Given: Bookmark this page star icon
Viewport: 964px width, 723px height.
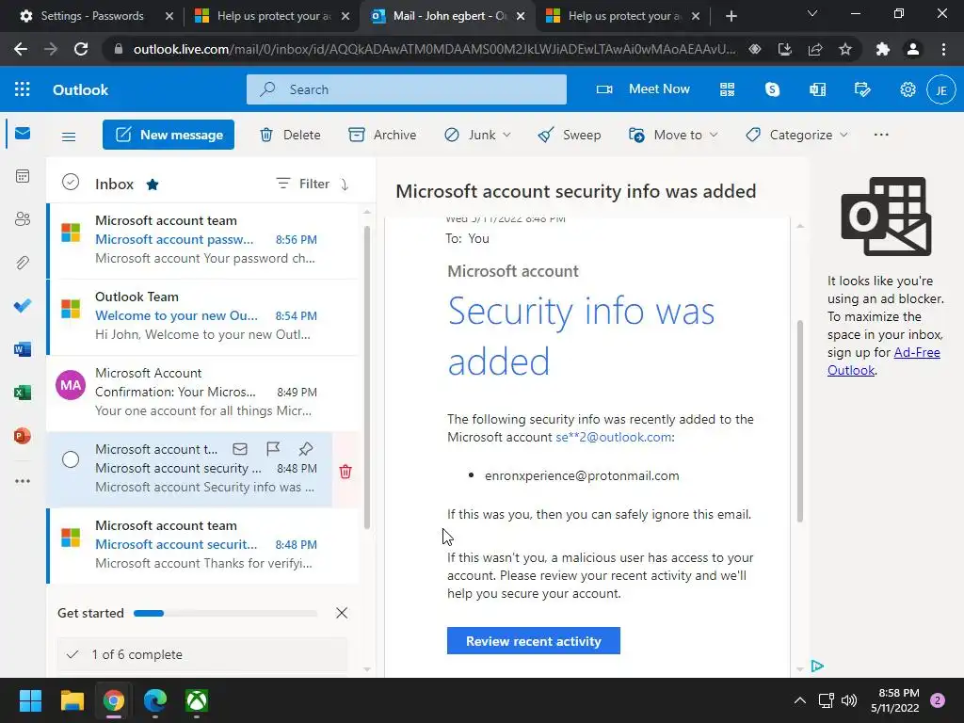Looking at the screenshot, I should click(845, 49).
